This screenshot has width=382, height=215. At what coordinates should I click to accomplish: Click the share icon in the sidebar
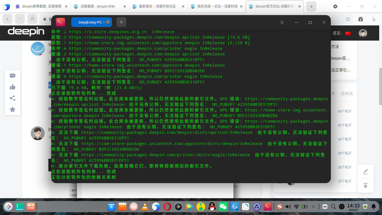12,98
